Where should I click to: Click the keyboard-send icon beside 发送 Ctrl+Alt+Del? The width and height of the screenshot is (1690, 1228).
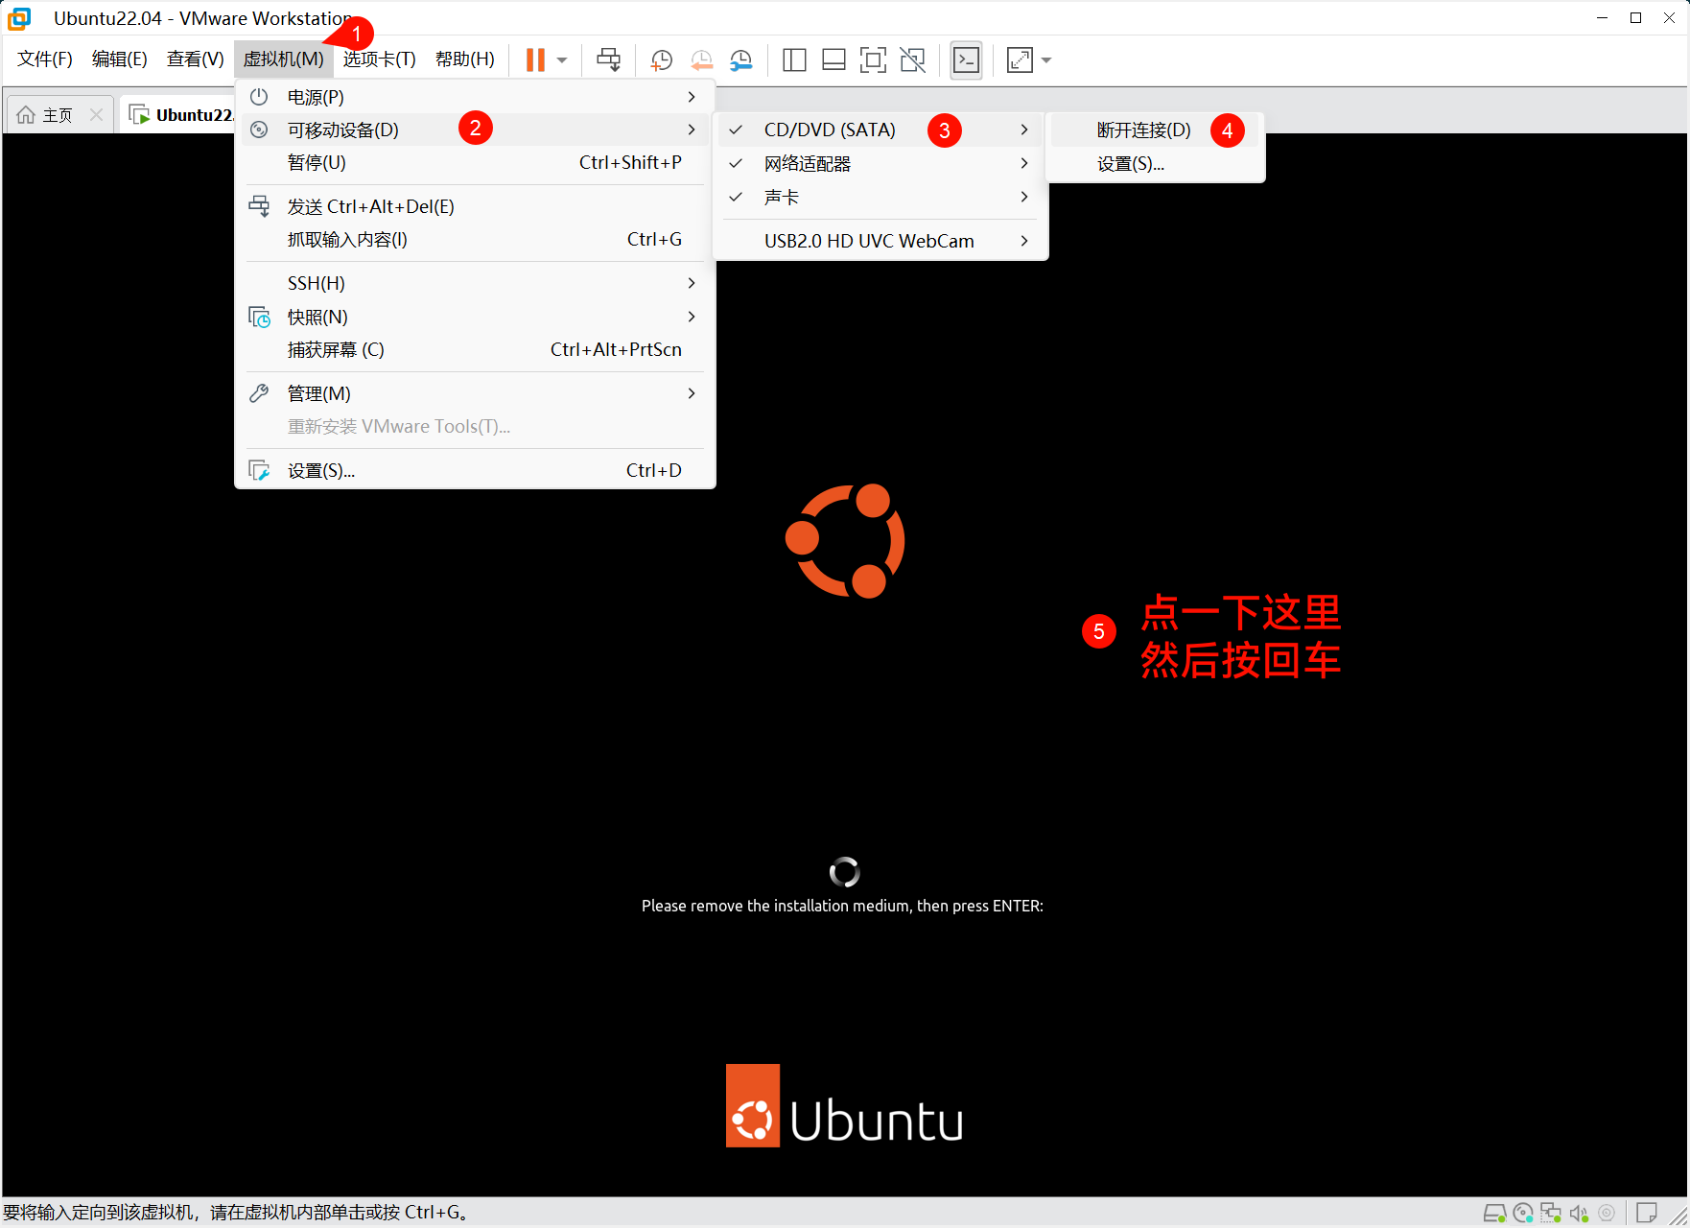259,205
